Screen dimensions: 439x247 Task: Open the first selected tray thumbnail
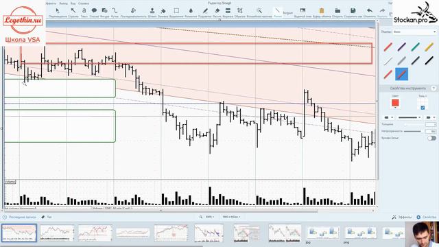[19, 233]
